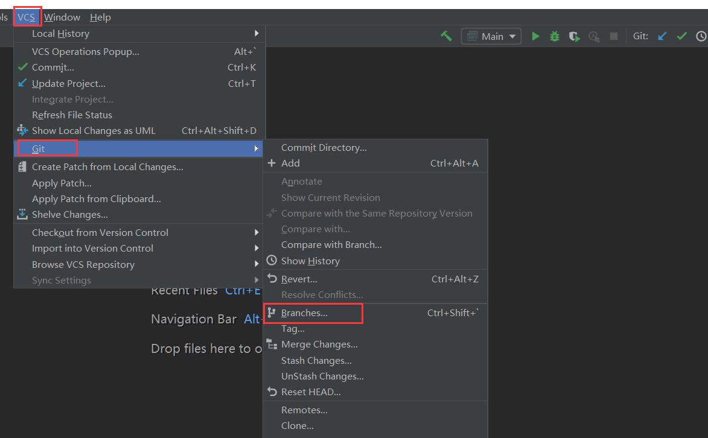This screenshot has width=708, height=438.
Task: Start debugging with the bug icon
Action: (x=555, y=36)
